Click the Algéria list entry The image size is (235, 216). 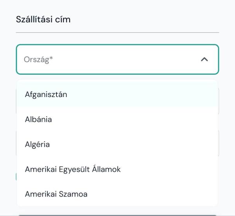point(37,144)
